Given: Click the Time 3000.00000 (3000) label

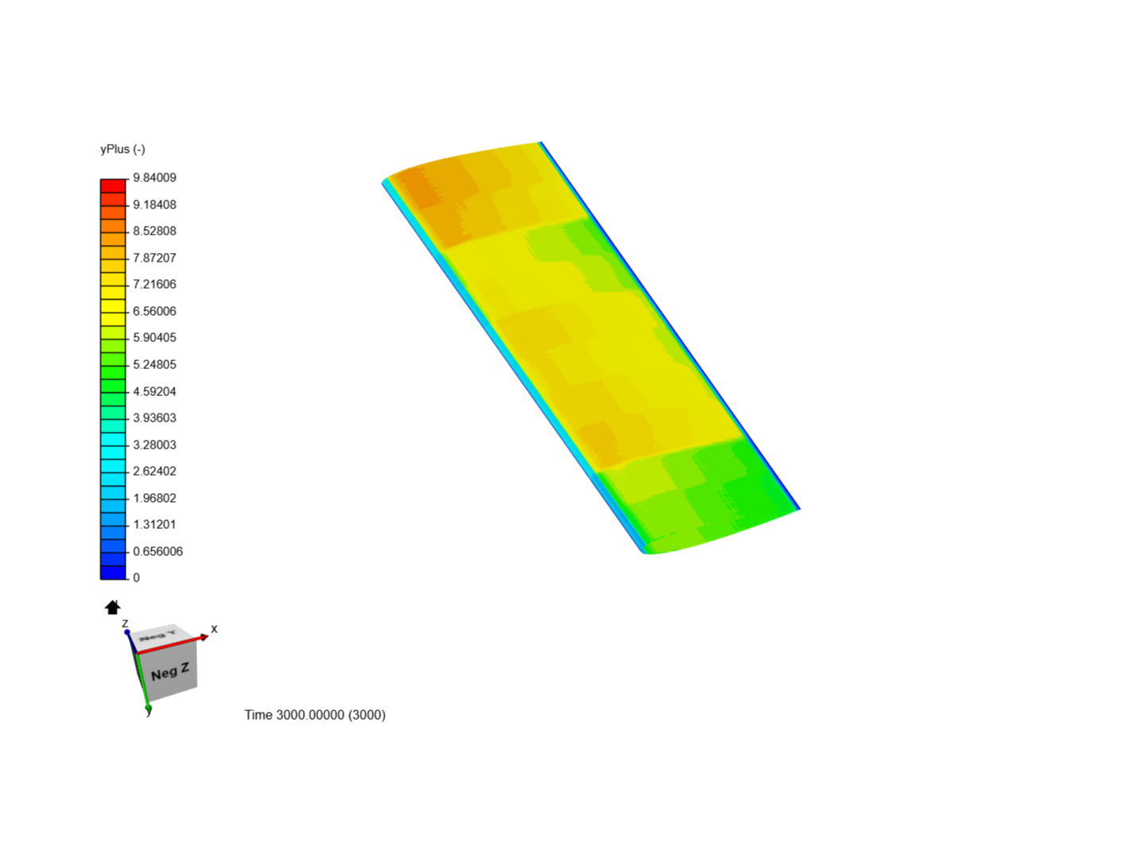Looking at the screenshot, I should (x=315, y=714).
